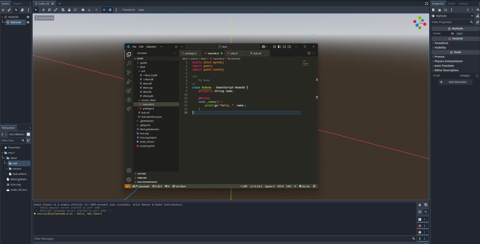Select the Scale mode tool in Godot toolbar
Viewport: 480px width, 244px height.
56,10
